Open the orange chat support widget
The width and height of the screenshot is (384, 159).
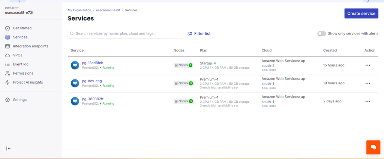coord(373,147)
